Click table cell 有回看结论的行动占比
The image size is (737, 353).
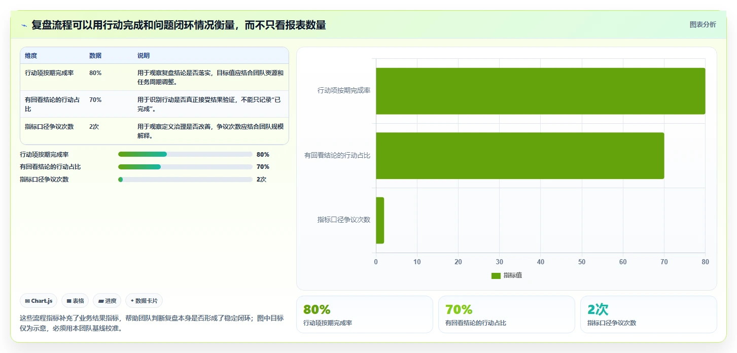[x=52, y=104]
